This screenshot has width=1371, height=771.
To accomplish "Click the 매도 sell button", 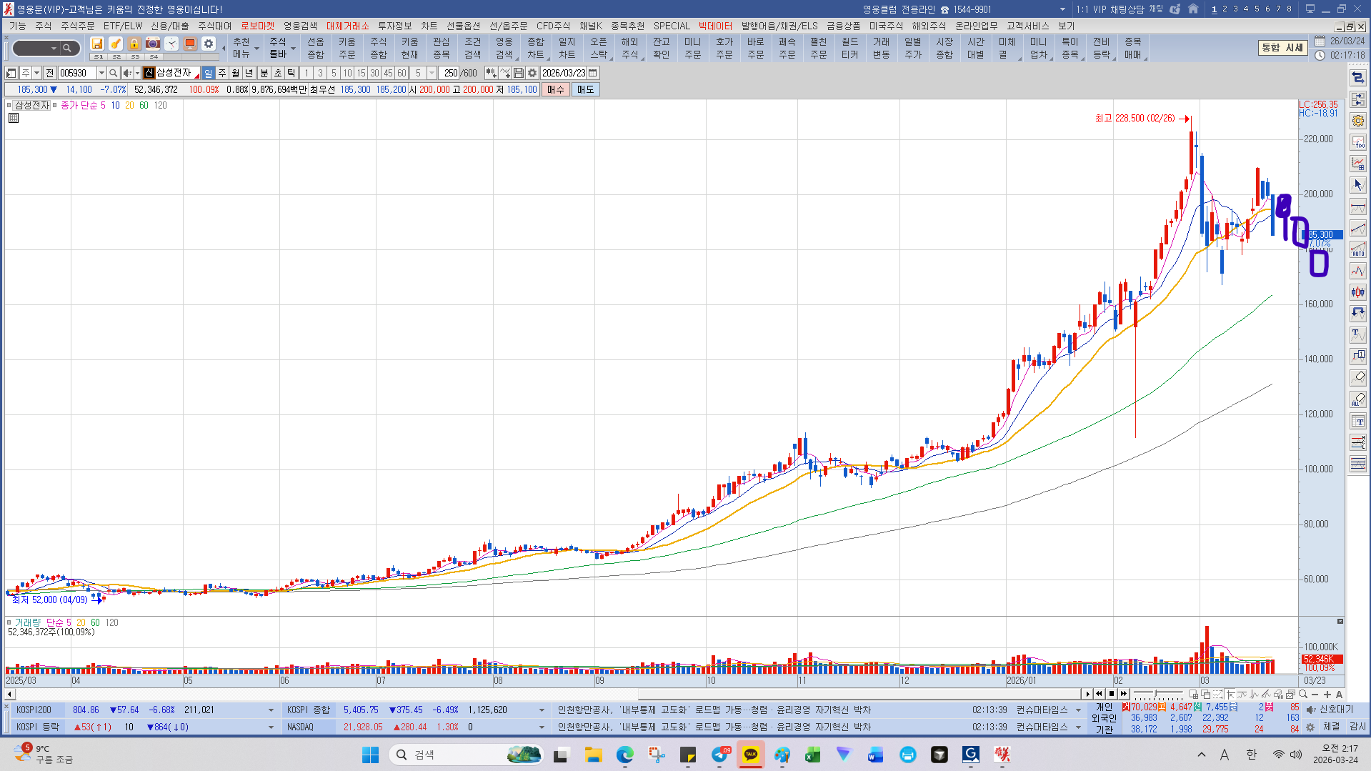I will 585,89.
